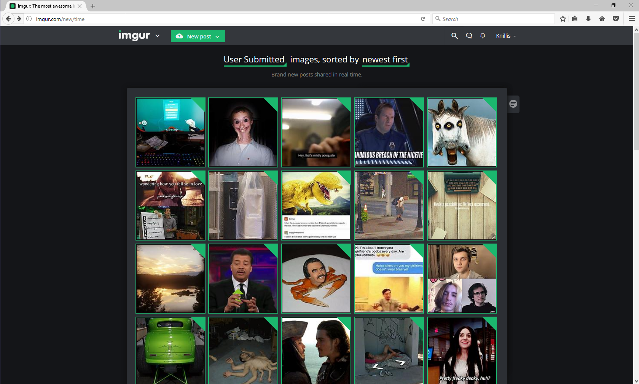Open the pirate movie scene thumbnail
Image resolution: width=639 pixels, height=384 pixels.
point(316,351)
